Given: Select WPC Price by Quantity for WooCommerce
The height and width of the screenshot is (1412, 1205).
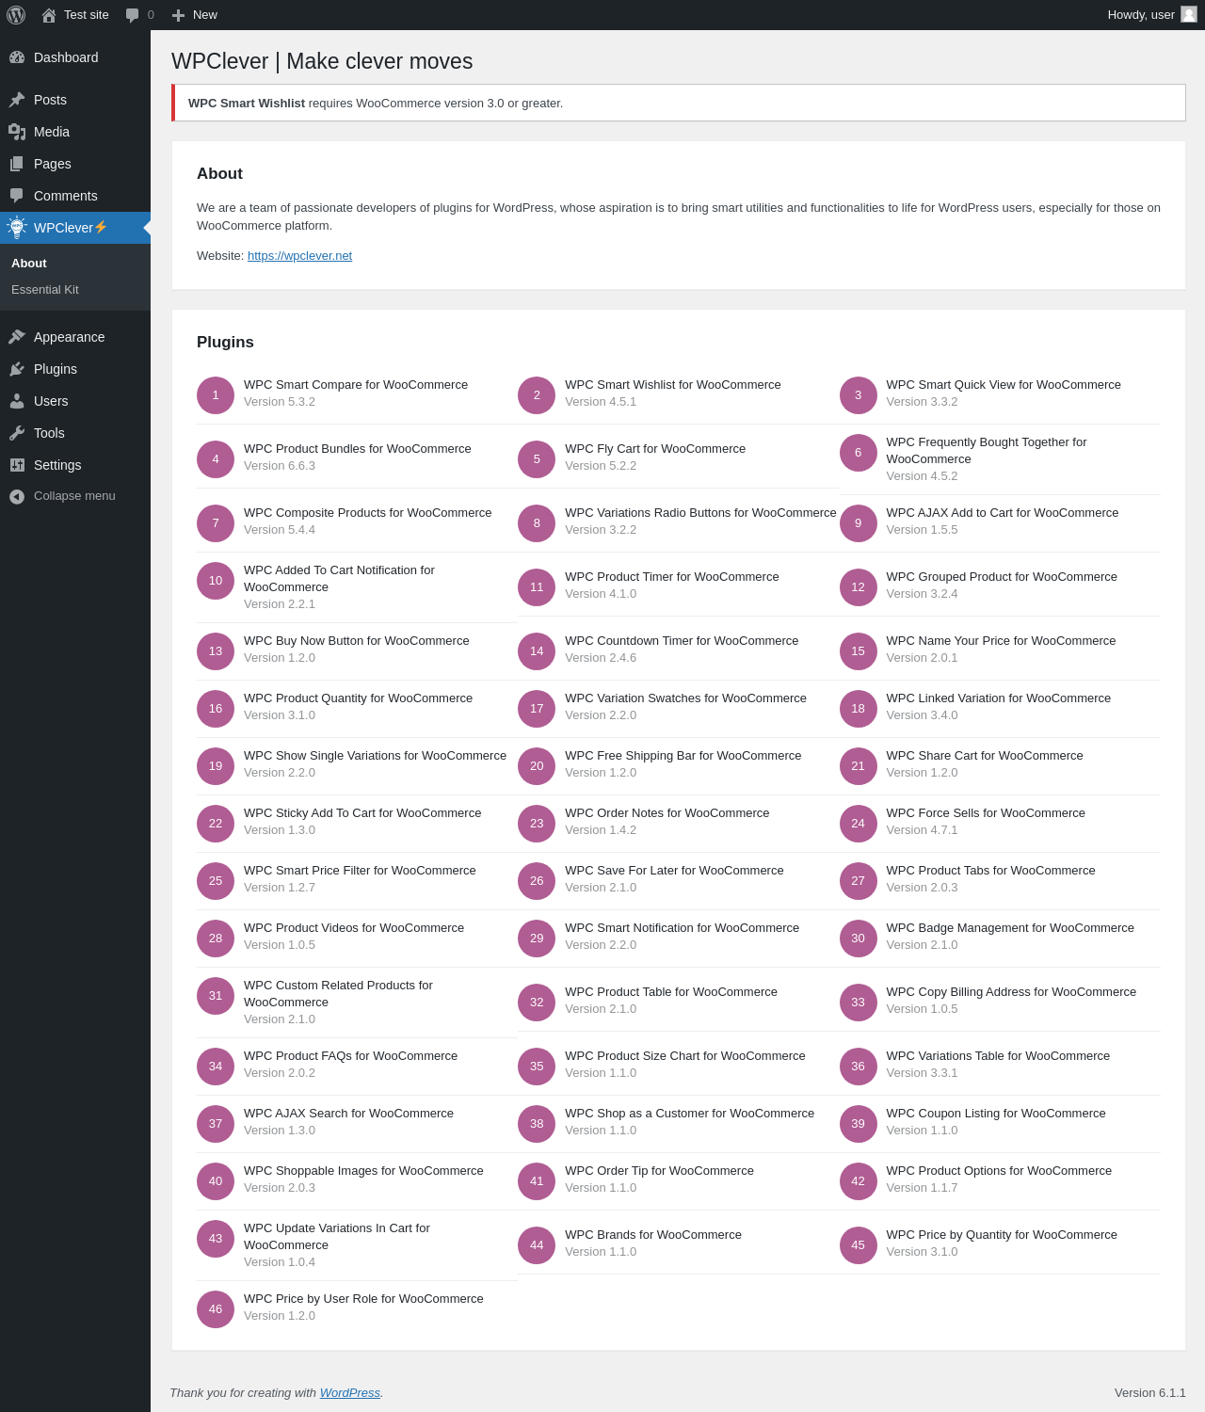Looking at the screenshot, I should coord(1002,1235).
